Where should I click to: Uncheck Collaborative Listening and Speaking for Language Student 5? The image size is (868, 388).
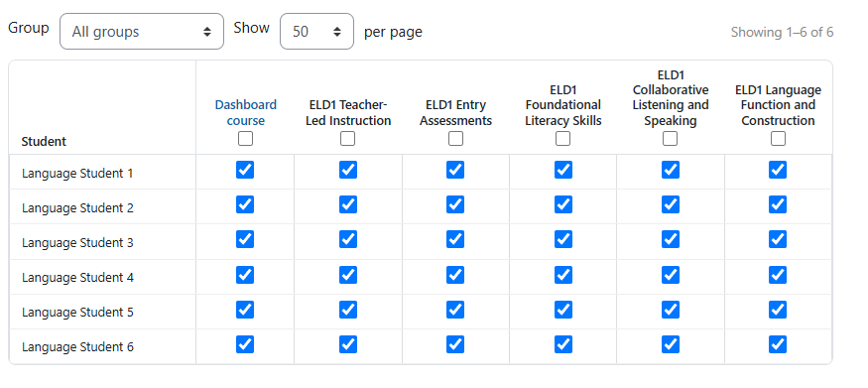coord(671,310)
